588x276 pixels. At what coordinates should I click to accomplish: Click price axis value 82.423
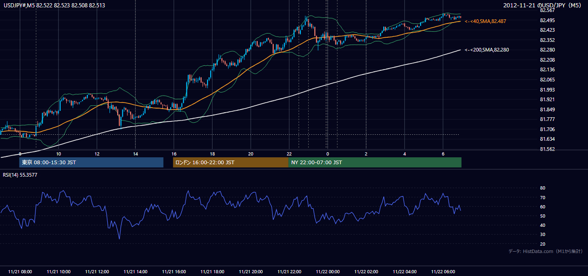(x=547, y=30)
